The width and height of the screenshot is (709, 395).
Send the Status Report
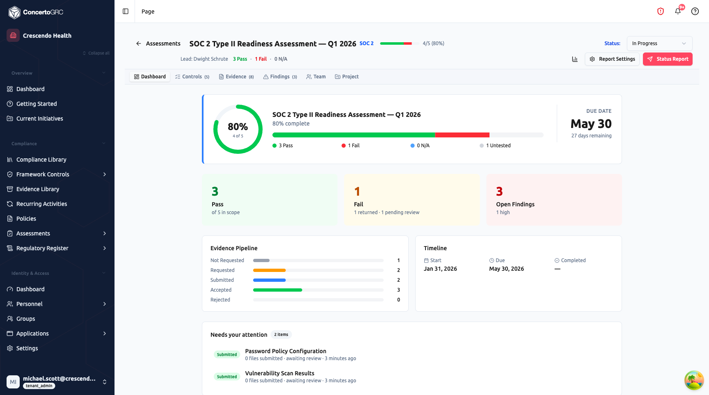668,59
